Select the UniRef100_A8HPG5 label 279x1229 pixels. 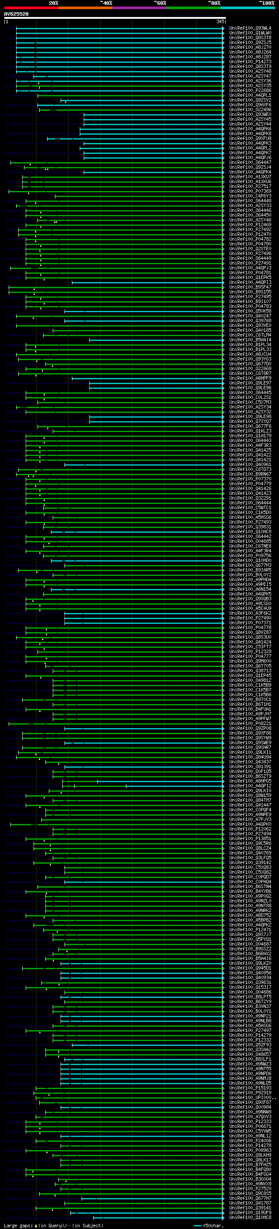250,782
